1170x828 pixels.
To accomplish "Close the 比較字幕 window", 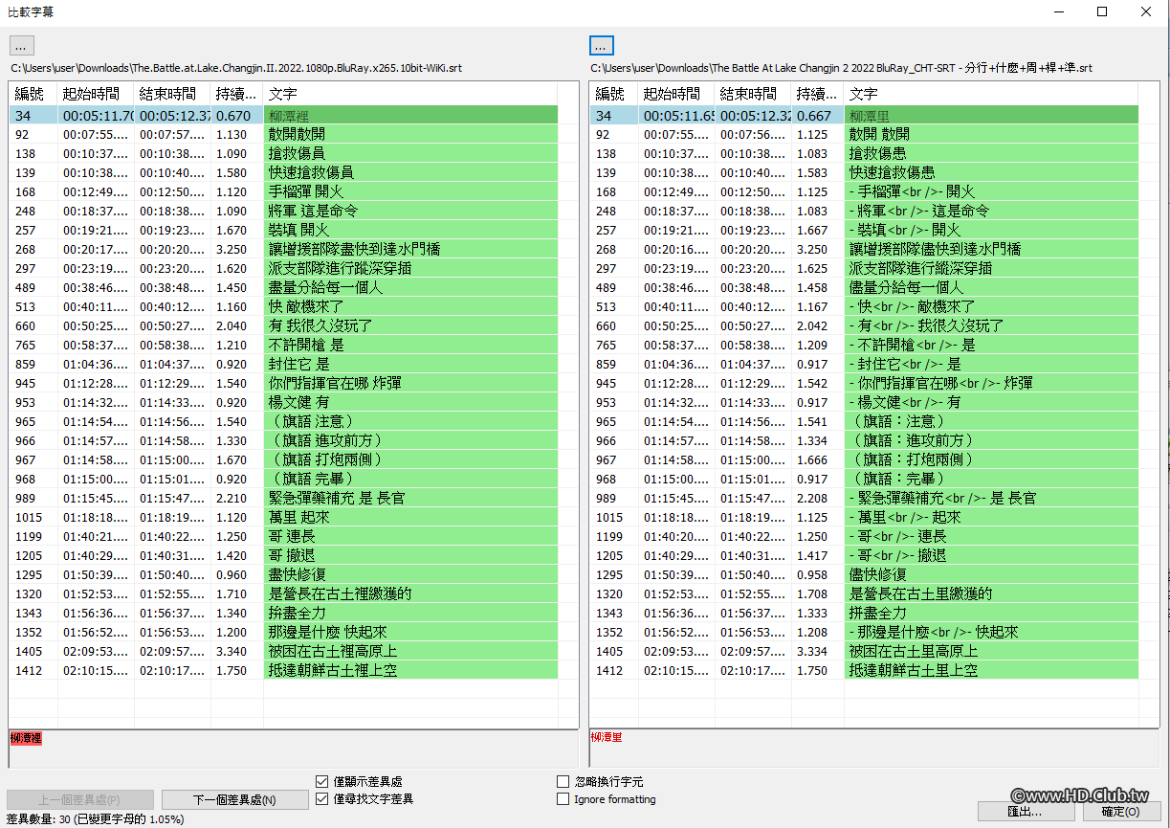I will point(1146,11).
